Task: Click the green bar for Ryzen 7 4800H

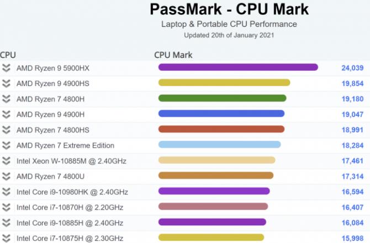Action: pos(222,99)
